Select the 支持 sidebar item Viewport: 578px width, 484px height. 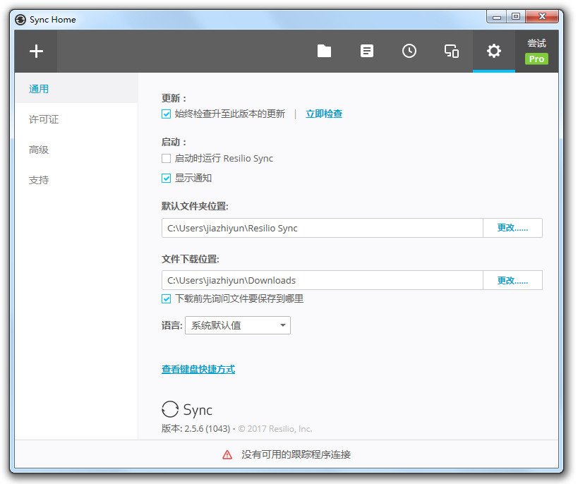click(38, 180)
